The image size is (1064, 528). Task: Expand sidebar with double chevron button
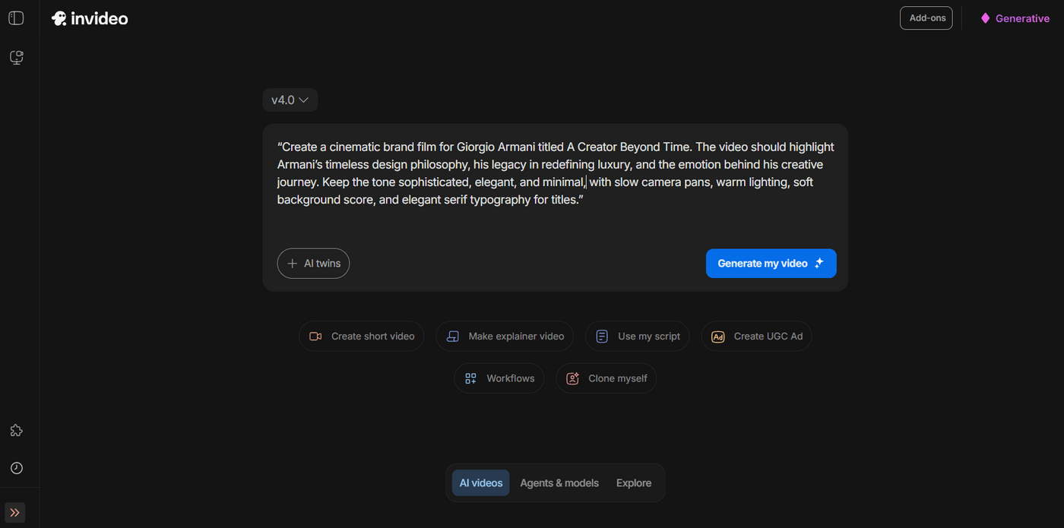point(15,513)
